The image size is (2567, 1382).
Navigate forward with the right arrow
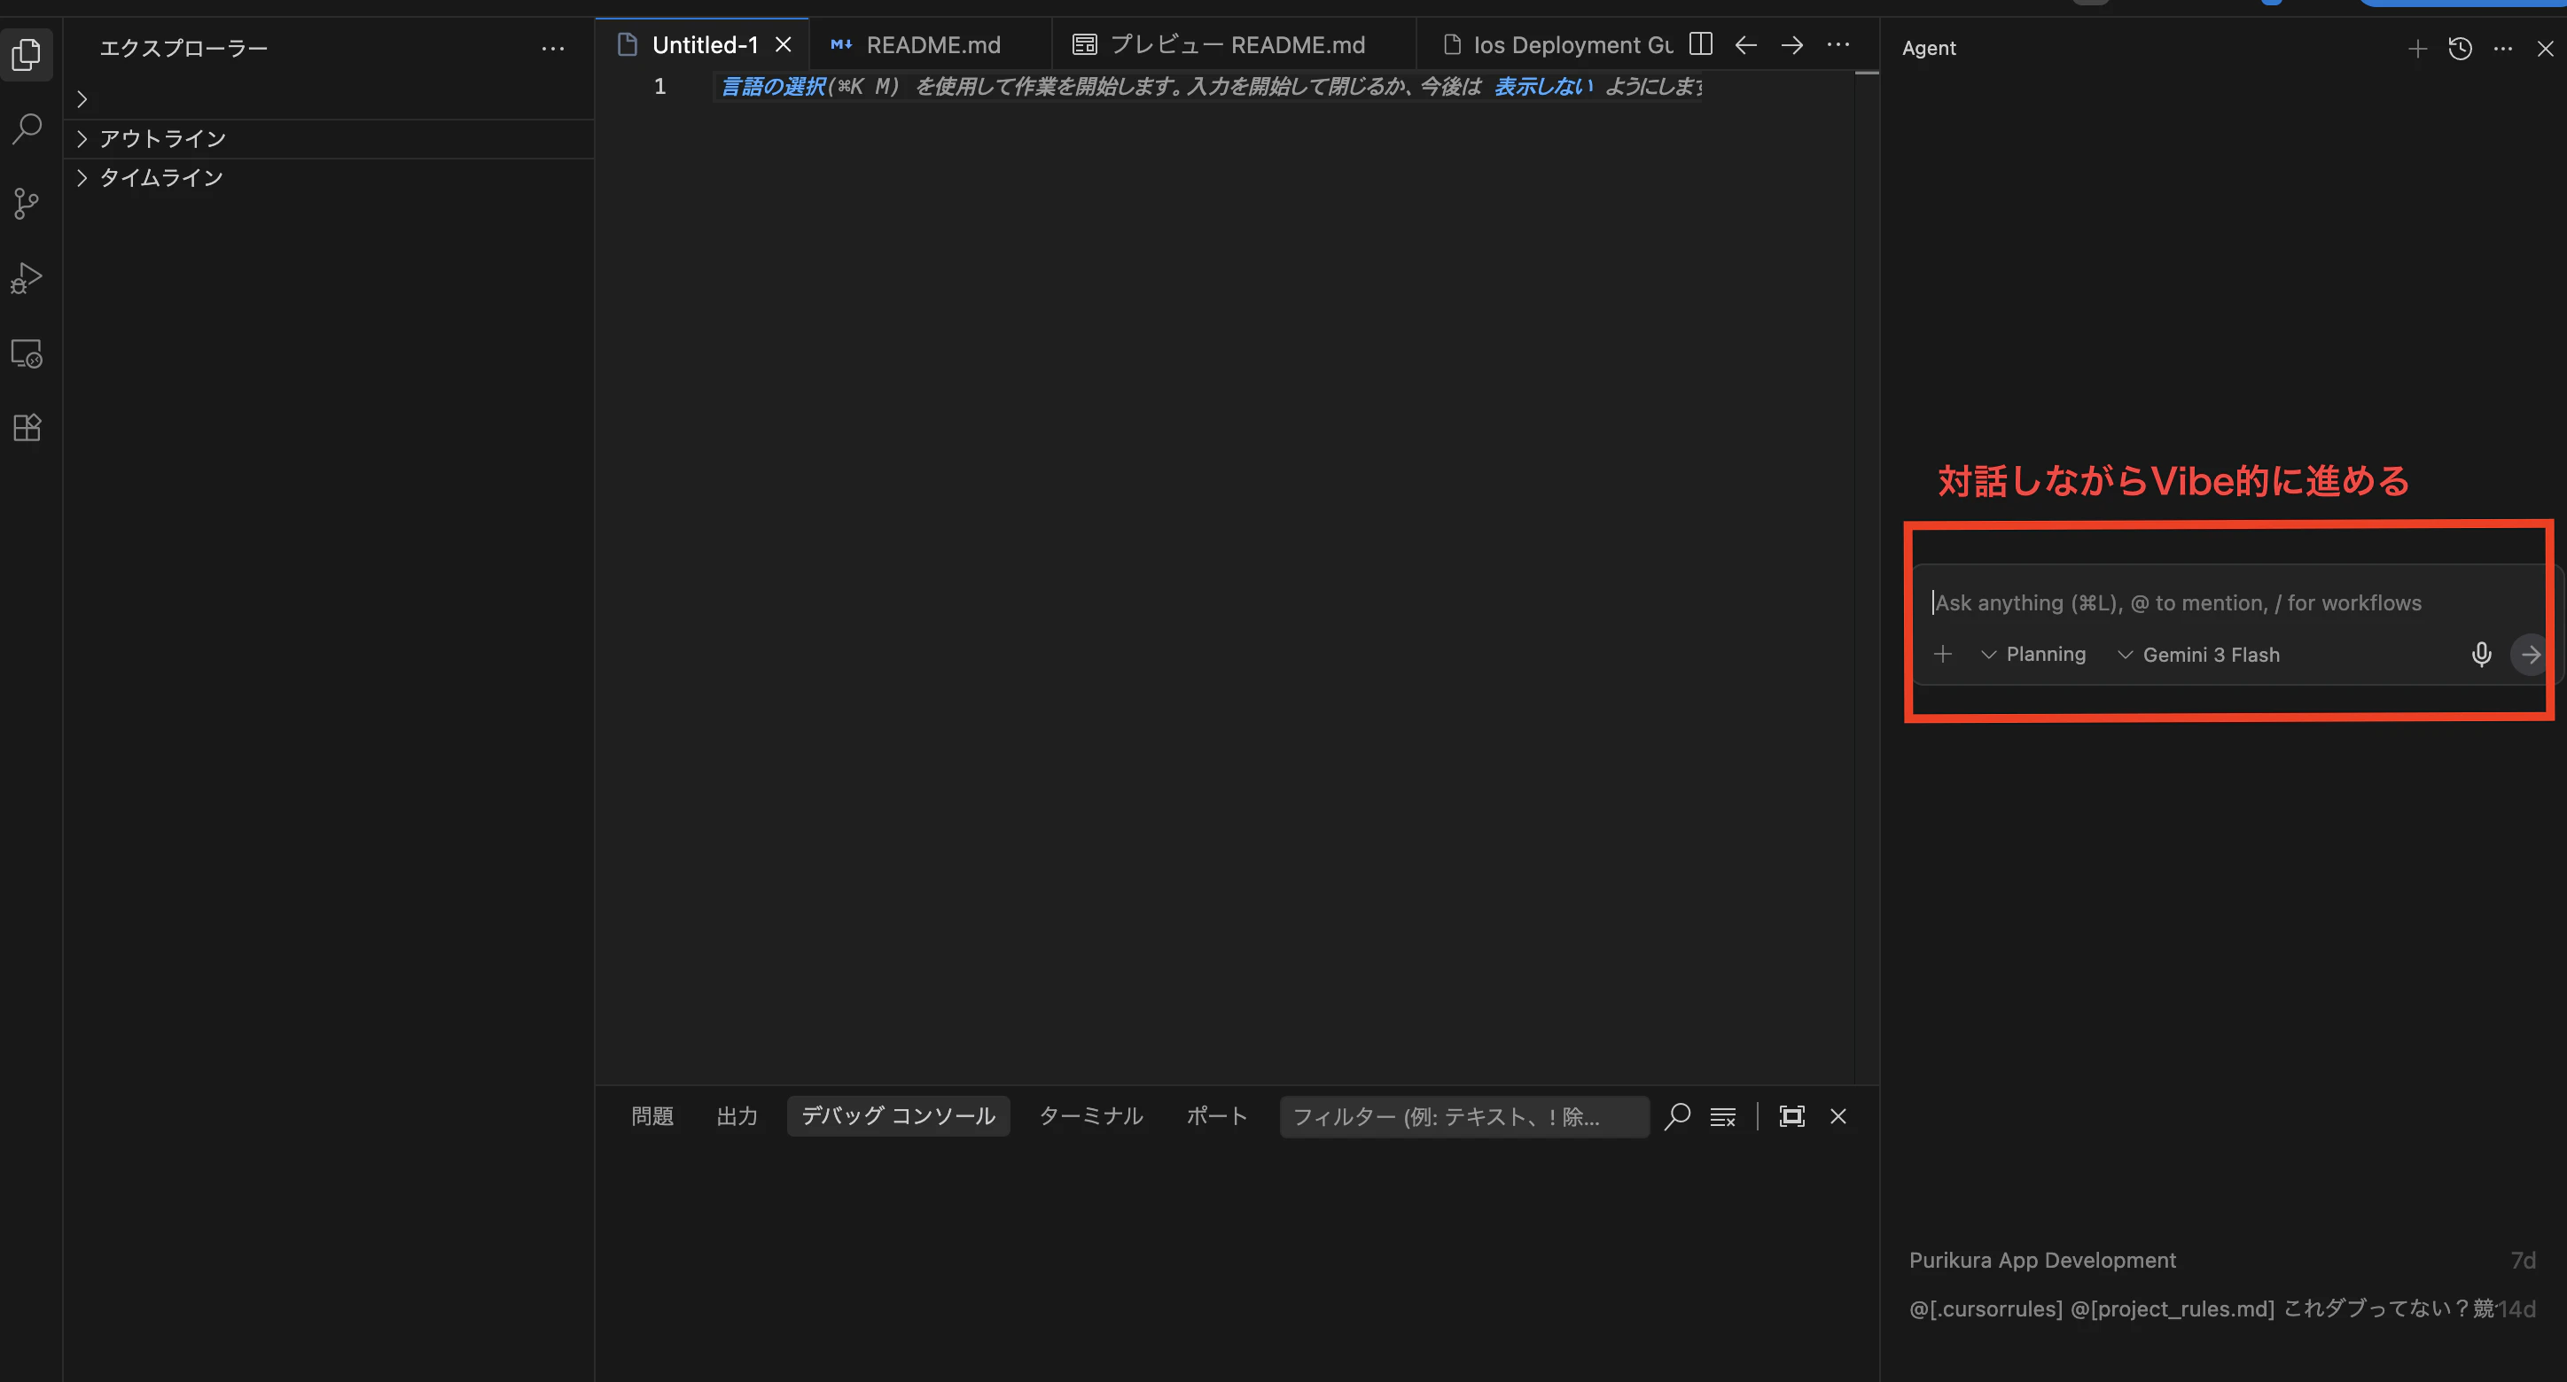coord(1791,45)
